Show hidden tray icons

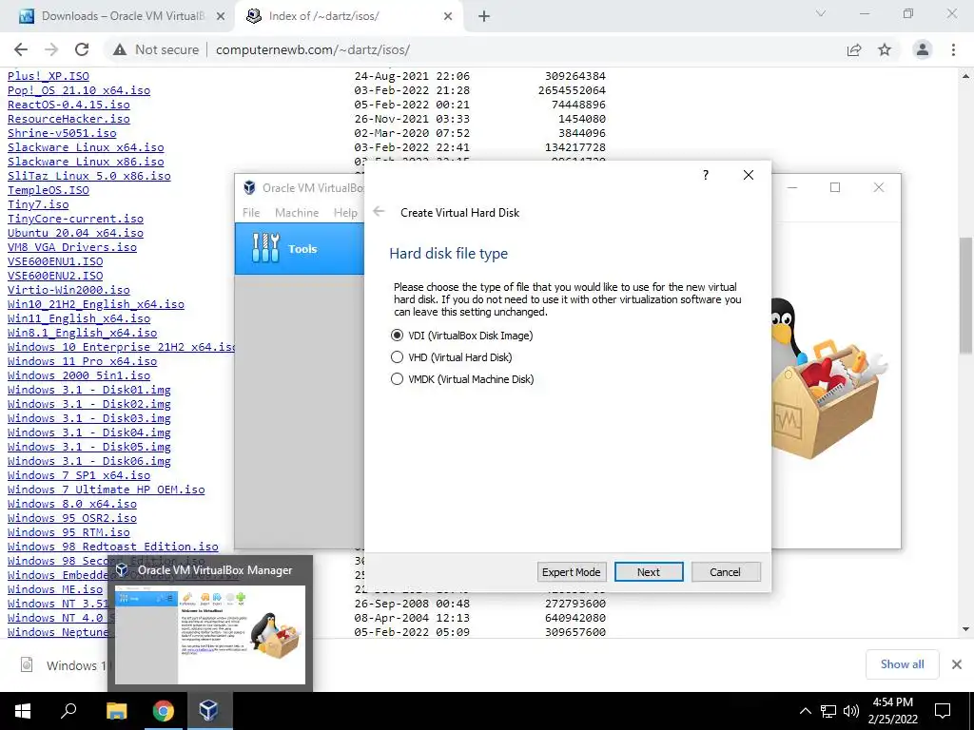coord(805,711)
